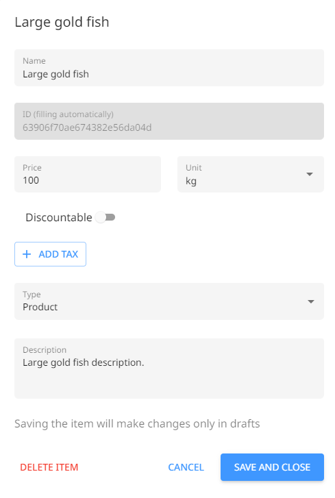
Task: Open the Type dropdown showing Product
Action: tap(169, 301)
